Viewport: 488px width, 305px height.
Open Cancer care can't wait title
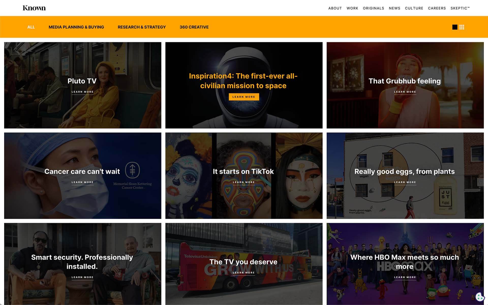pyautogui.click(x=82, y=172)
